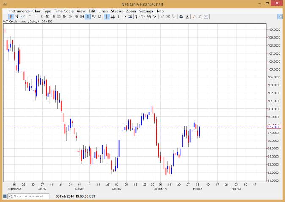The height and width of the screenshot is (202, 285).
Task: Open the Studies menu
Action: [x=117, y=11]
